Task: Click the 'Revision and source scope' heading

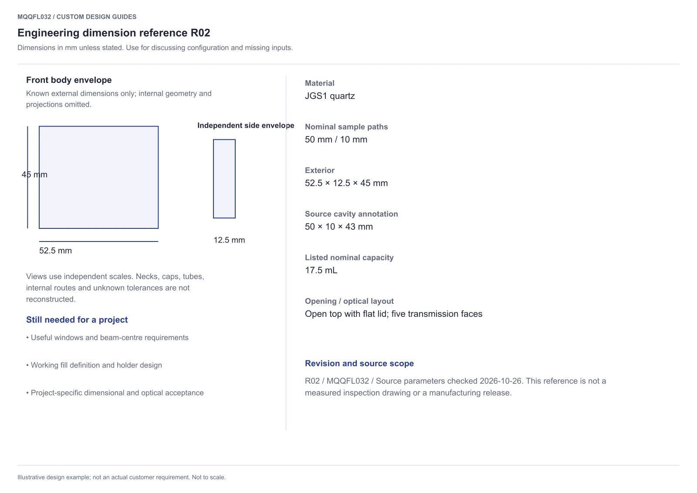Action: [x=359, y=364]
